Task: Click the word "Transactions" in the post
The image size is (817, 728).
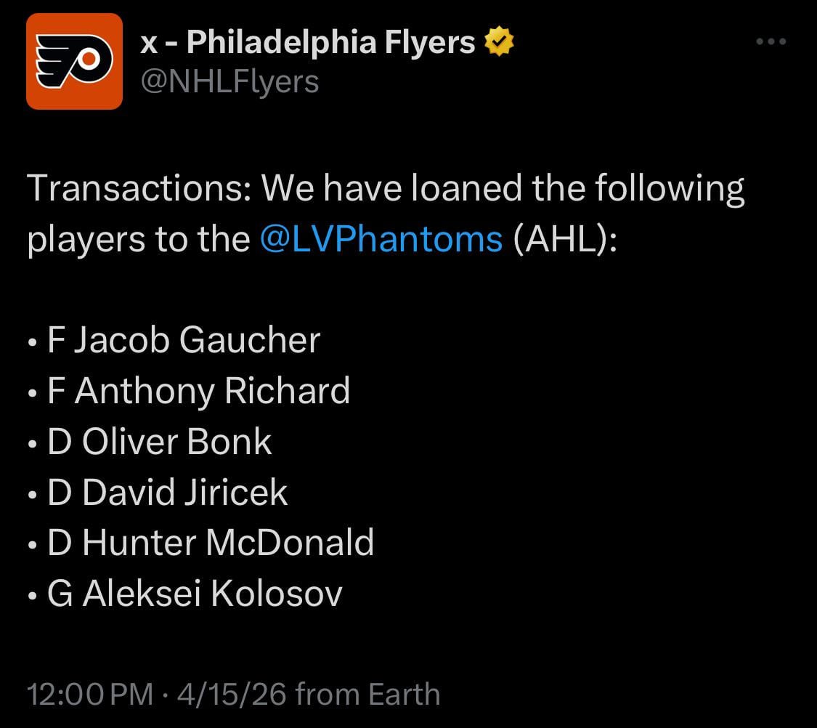Action: coord(138,188)
